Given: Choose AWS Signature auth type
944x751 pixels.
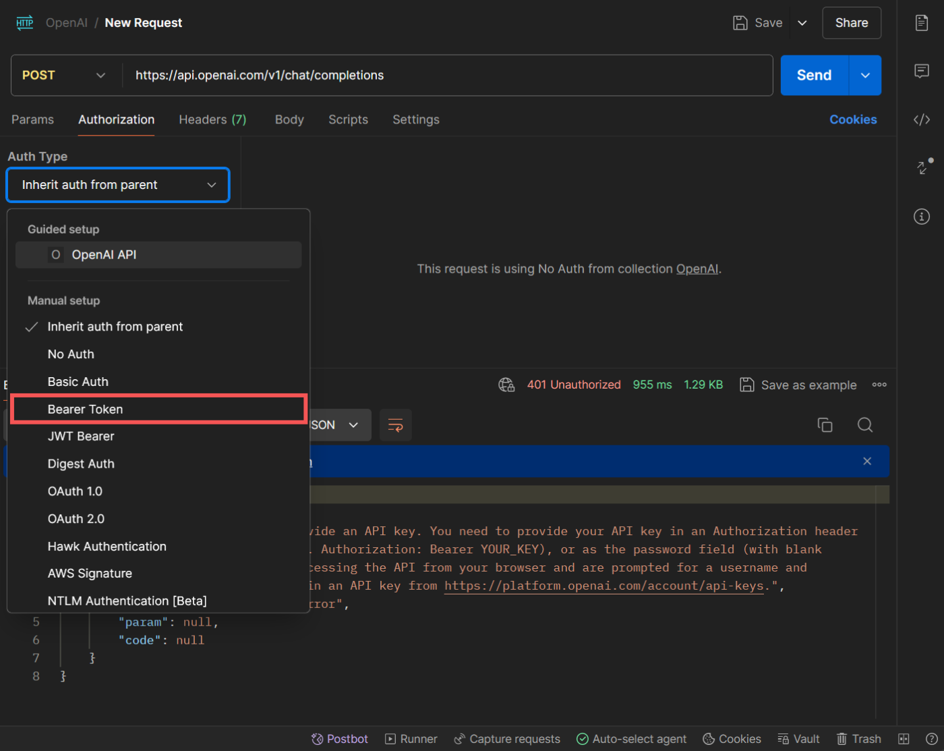Looking at the screenshot, I should (158, 574).
